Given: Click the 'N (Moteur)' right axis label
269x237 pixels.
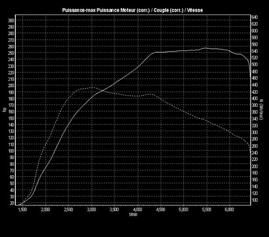Looking at the screenshot, I should pyautogui.click(x=263, y=110).
